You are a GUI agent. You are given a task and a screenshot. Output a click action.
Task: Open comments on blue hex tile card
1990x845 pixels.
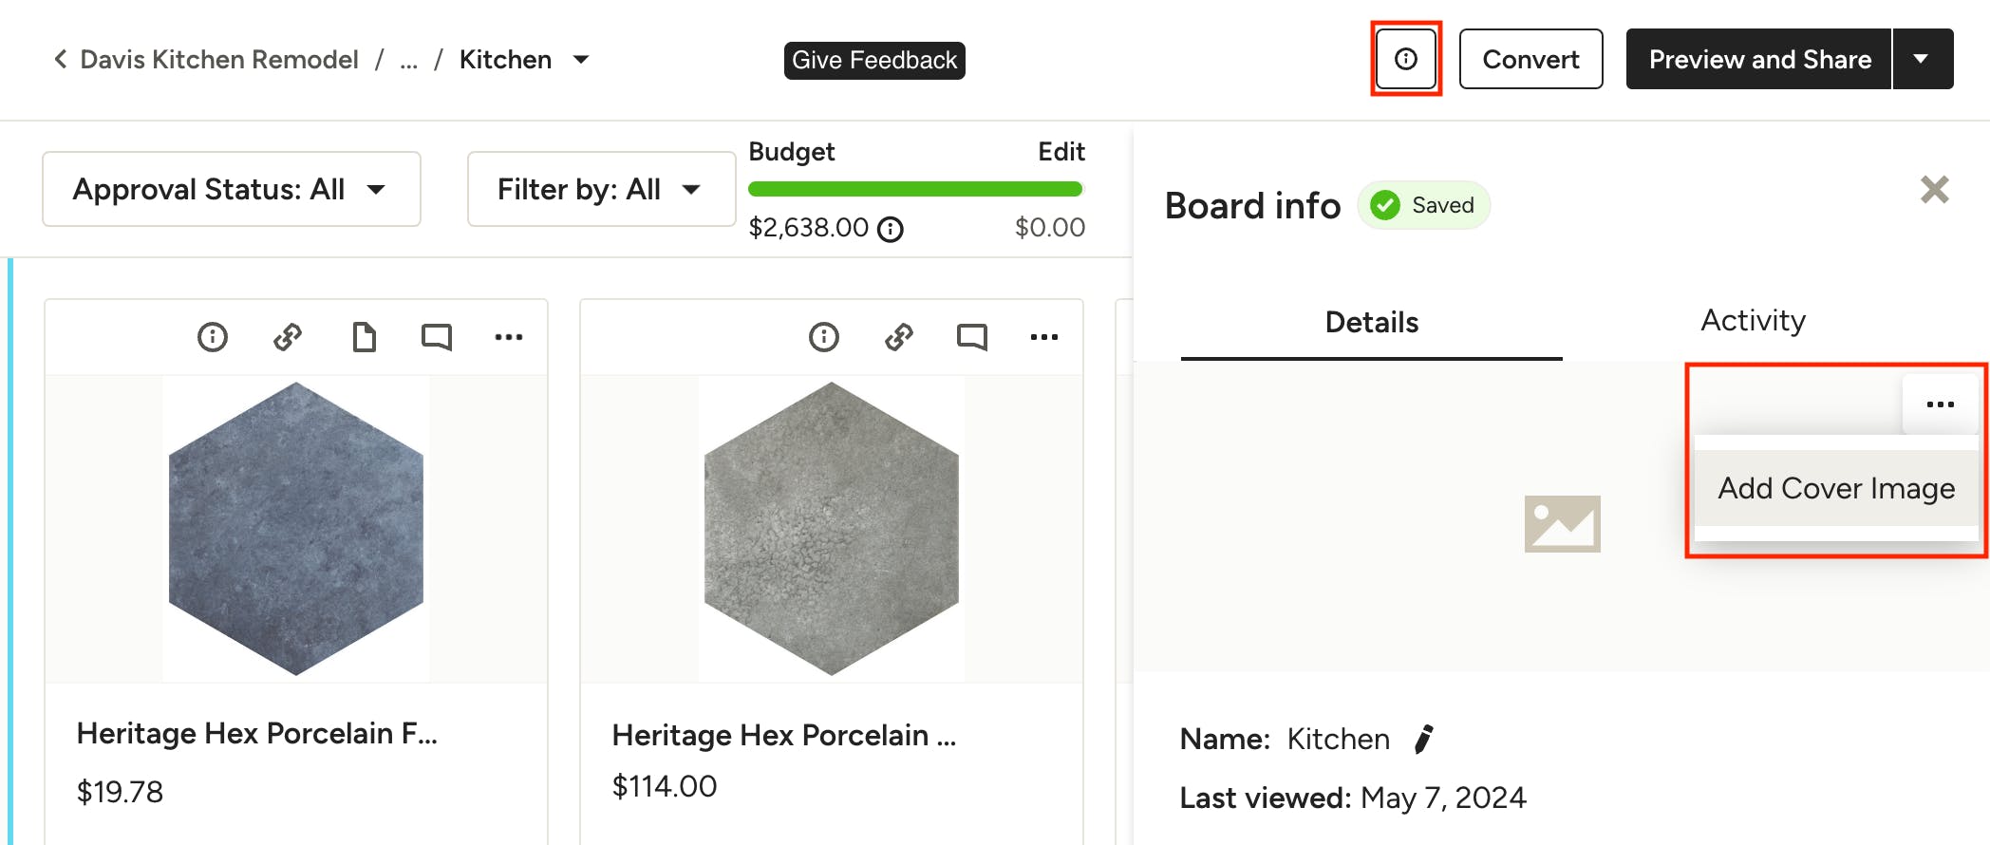click(x=437, y=337)
